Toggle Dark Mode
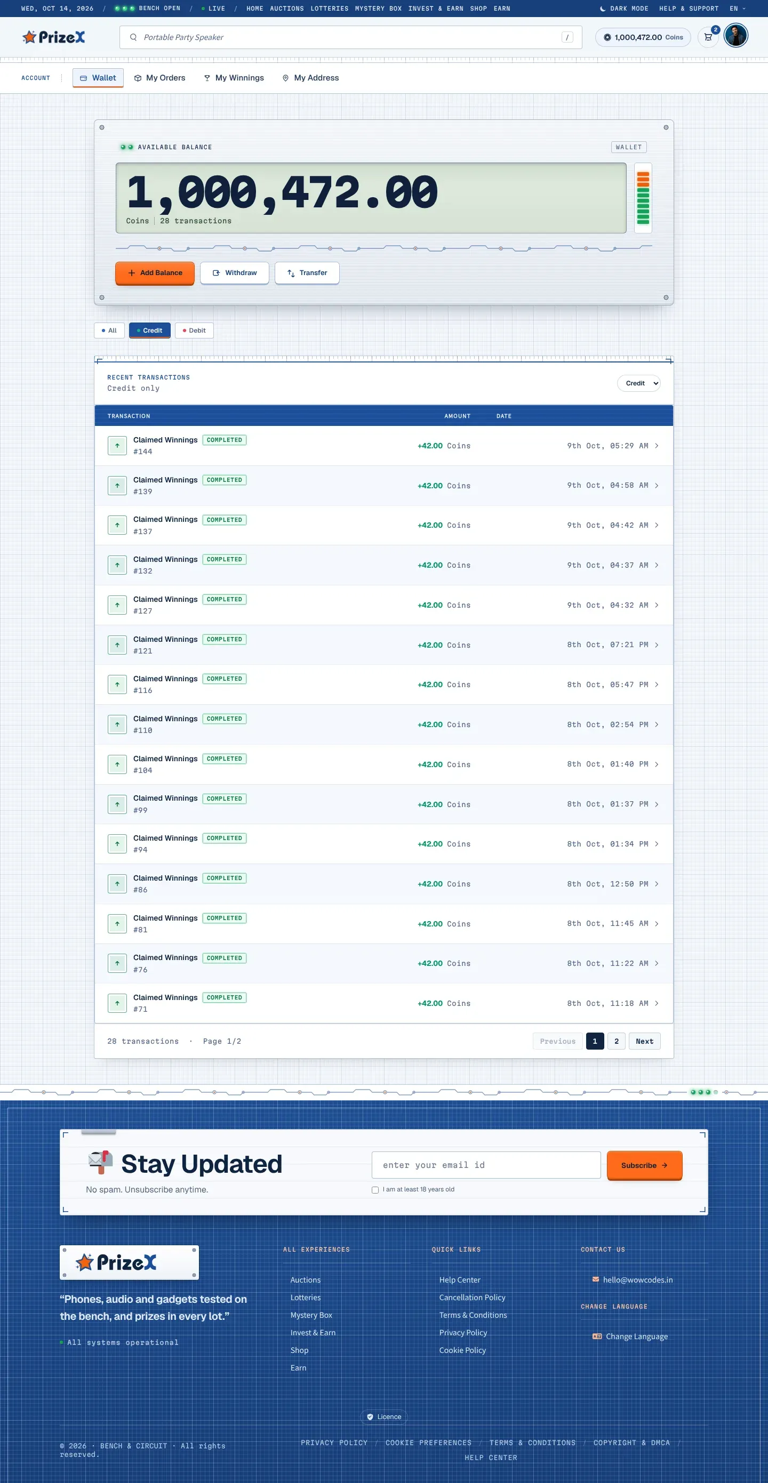 pos(624,9)
